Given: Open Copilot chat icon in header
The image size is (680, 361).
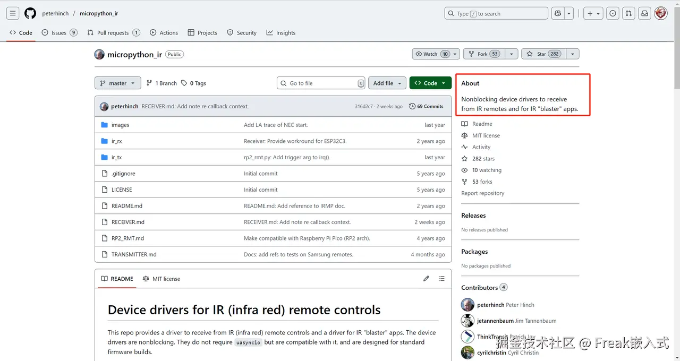Looking at the screenshot, I should click(557, 13).
